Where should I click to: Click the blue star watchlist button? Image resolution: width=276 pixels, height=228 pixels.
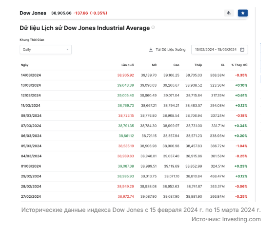243,13
